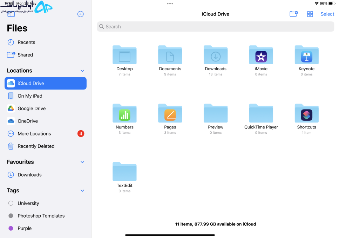The height and width of the screenshot is (238, 340).
Task: Click the "13 items" label under Downloads
Action: (216, 74)
